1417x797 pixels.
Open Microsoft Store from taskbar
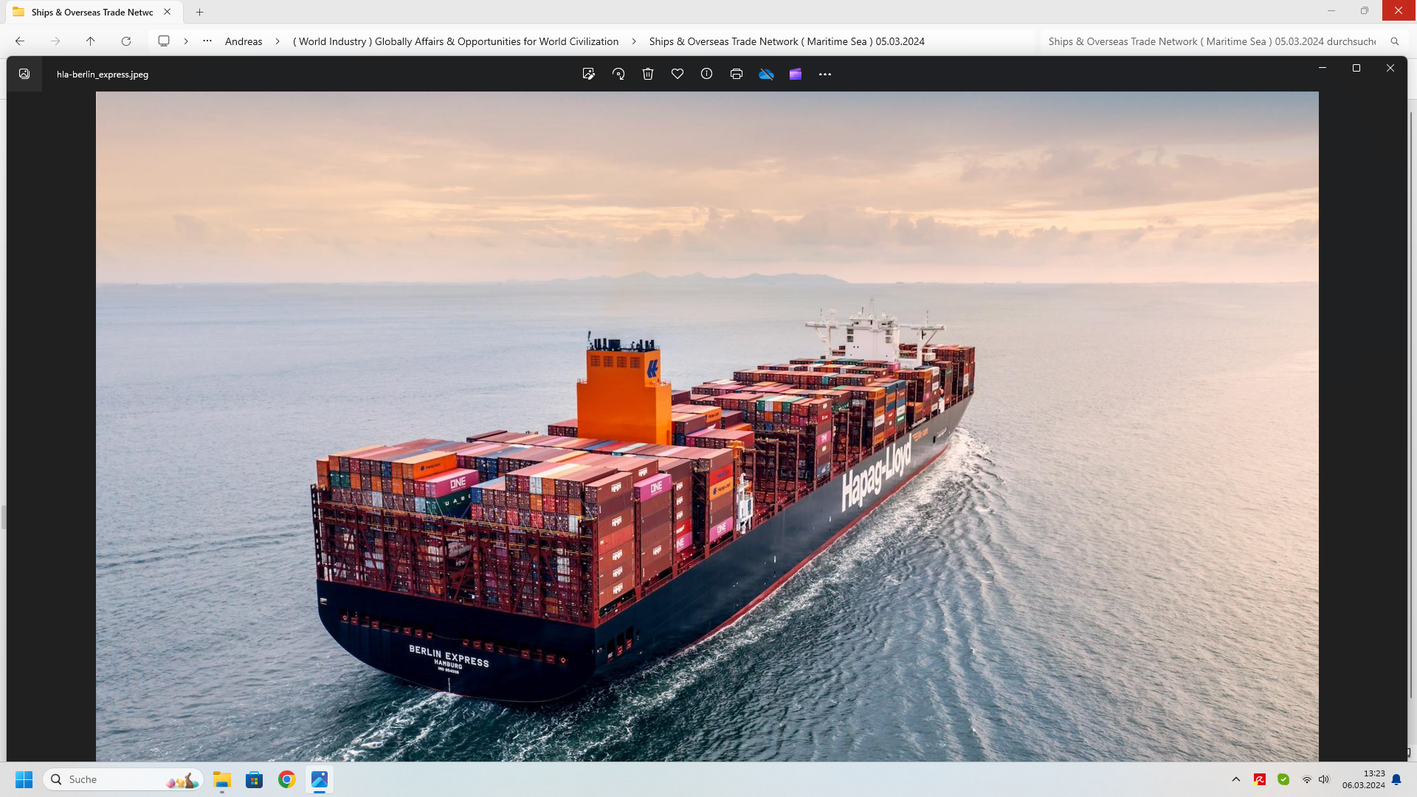(255, 779)
